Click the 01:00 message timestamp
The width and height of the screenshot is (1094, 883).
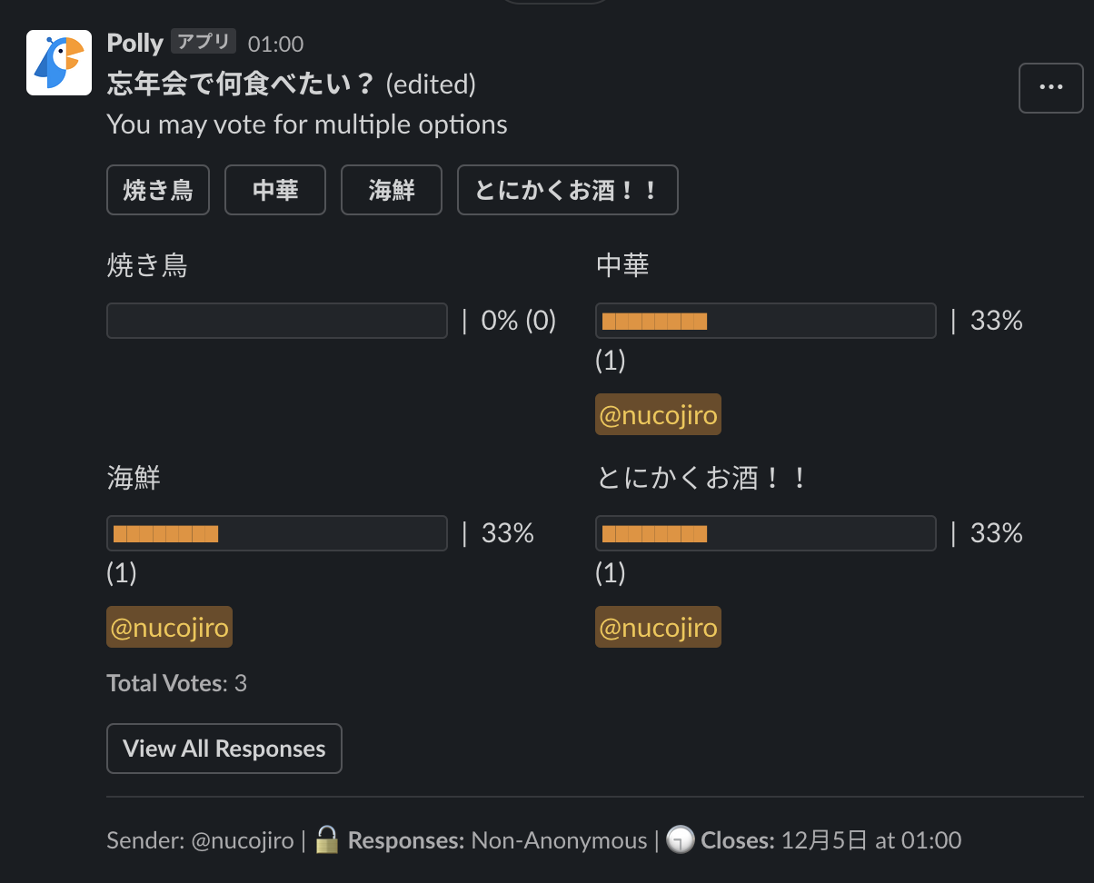click(x=275, y=44)
